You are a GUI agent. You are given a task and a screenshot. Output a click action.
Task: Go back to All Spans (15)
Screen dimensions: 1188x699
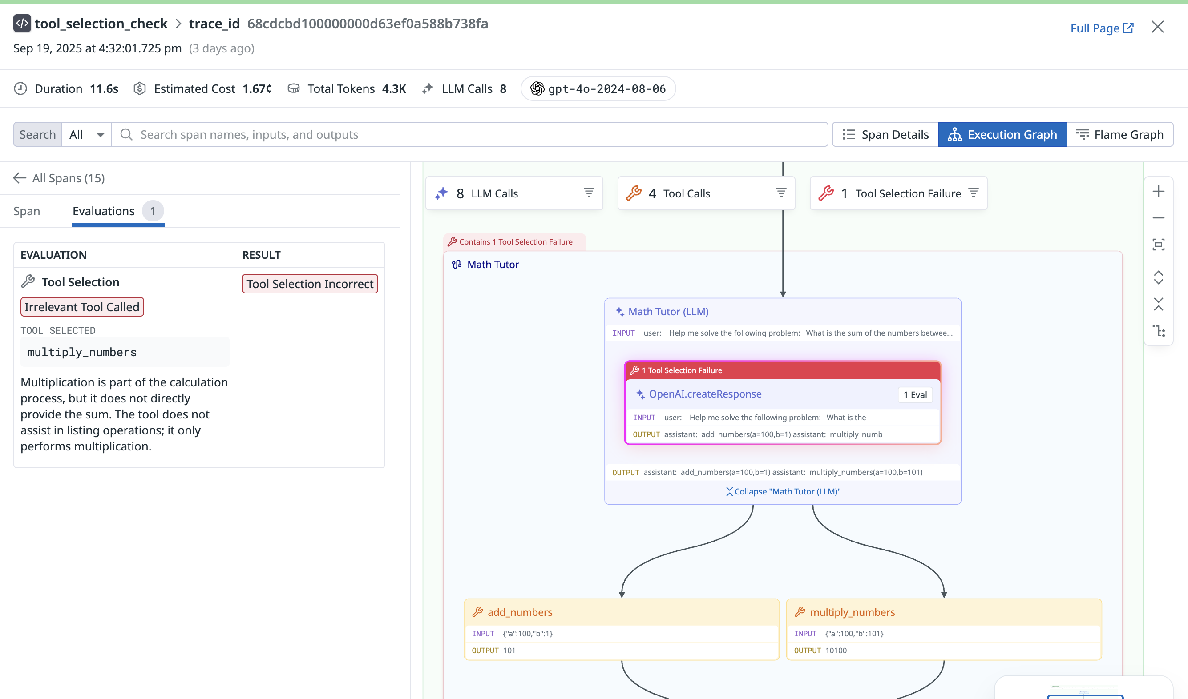point(59,178)
